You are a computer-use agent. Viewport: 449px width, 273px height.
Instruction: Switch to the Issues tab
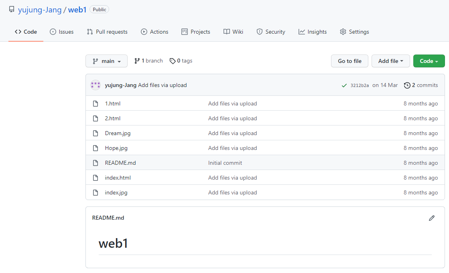[61, 32]
